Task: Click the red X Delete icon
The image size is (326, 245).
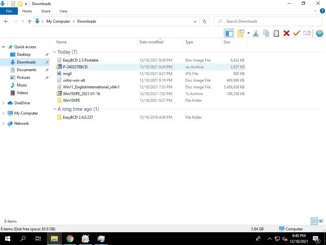Action: point(286,33)
